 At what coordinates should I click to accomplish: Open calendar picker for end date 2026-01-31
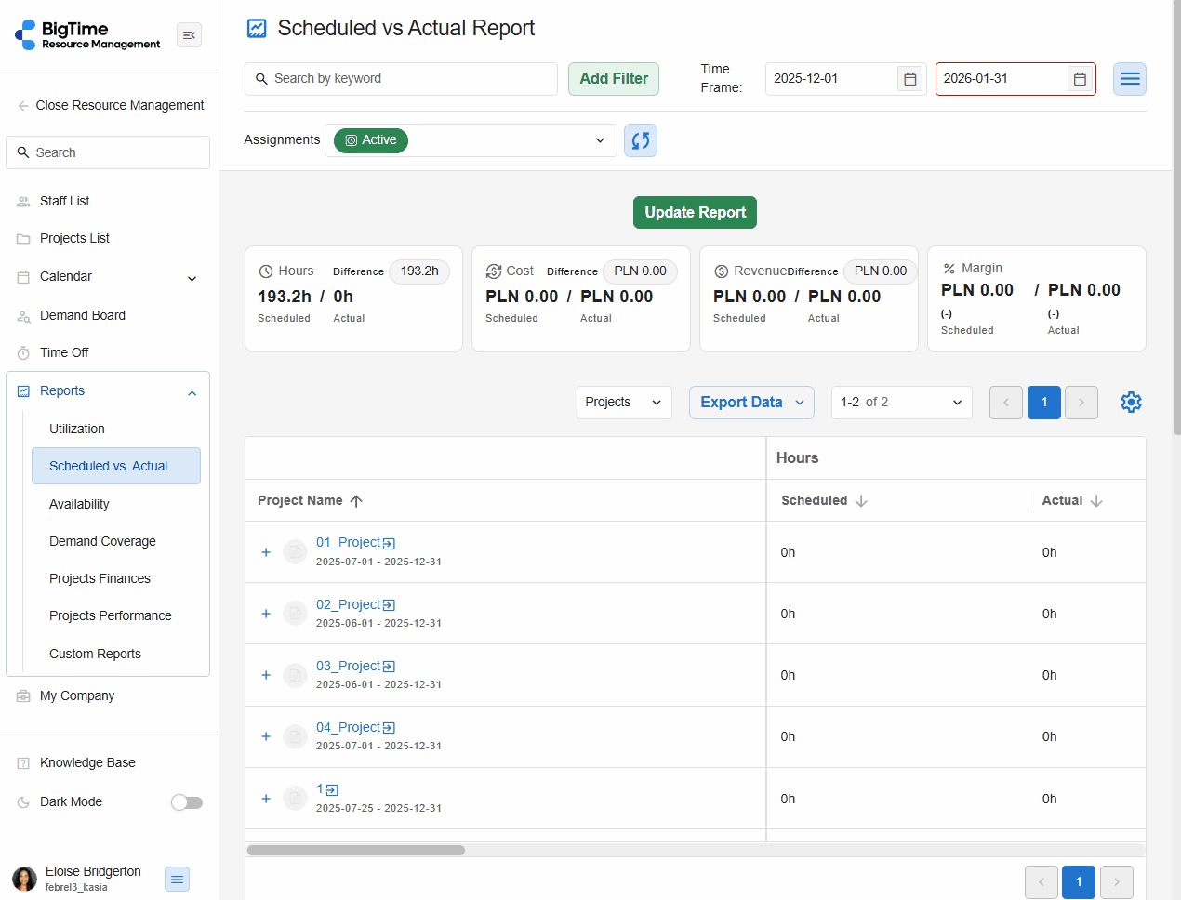point(1079,79)
